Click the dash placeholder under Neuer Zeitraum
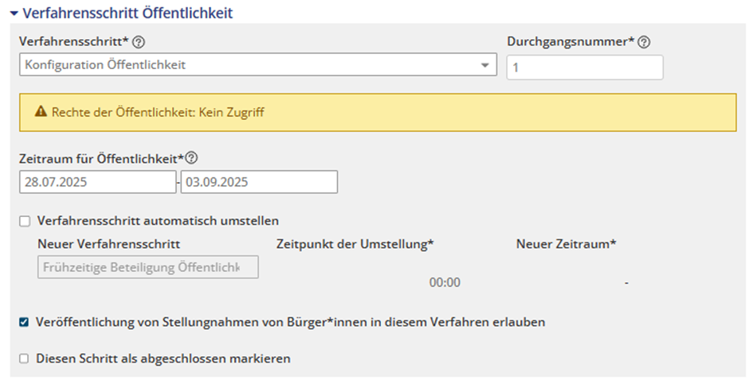The width and height of the screenshot is (753, 384). (x=627, y=283)
